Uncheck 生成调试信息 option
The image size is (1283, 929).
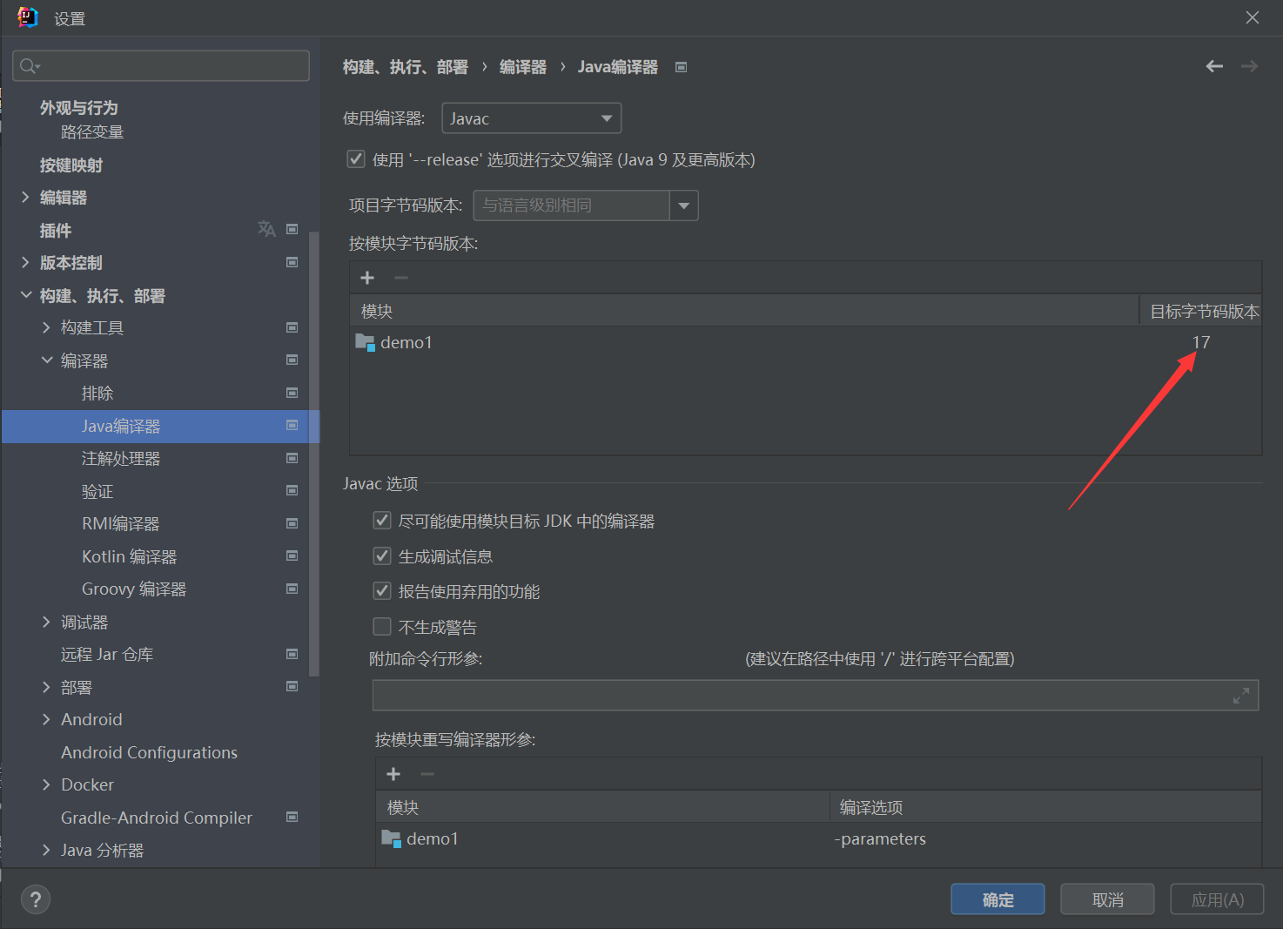(x=382, y=556)
